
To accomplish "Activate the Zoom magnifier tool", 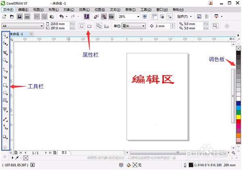I will coord(5,60).
